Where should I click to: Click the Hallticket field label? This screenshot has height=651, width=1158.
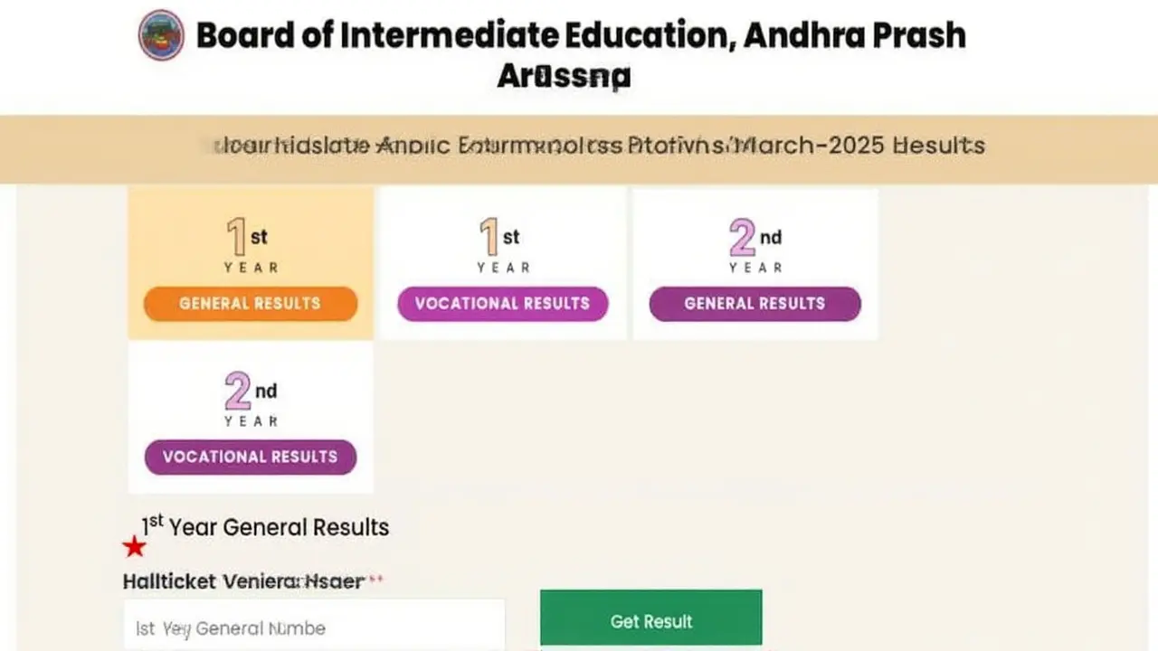243,581
